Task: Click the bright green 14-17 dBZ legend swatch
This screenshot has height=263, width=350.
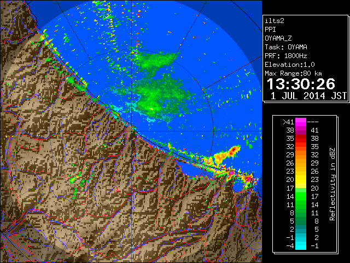Action: point(301,196)
